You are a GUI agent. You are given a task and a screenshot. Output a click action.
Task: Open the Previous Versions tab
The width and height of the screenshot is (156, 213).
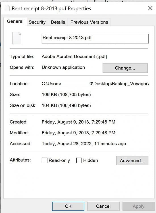(x=89, y=22)
